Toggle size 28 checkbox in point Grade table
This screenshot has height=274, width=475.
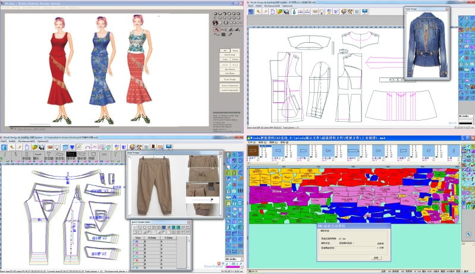coord(134,253)
